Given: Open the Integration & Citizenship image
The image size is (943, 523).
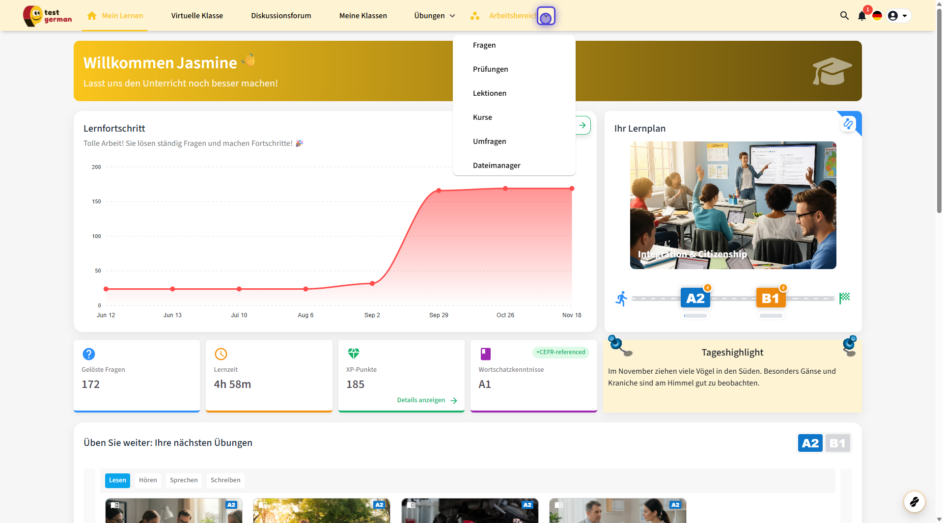Looking at the screenshot, I should click(x=733, y=205).
